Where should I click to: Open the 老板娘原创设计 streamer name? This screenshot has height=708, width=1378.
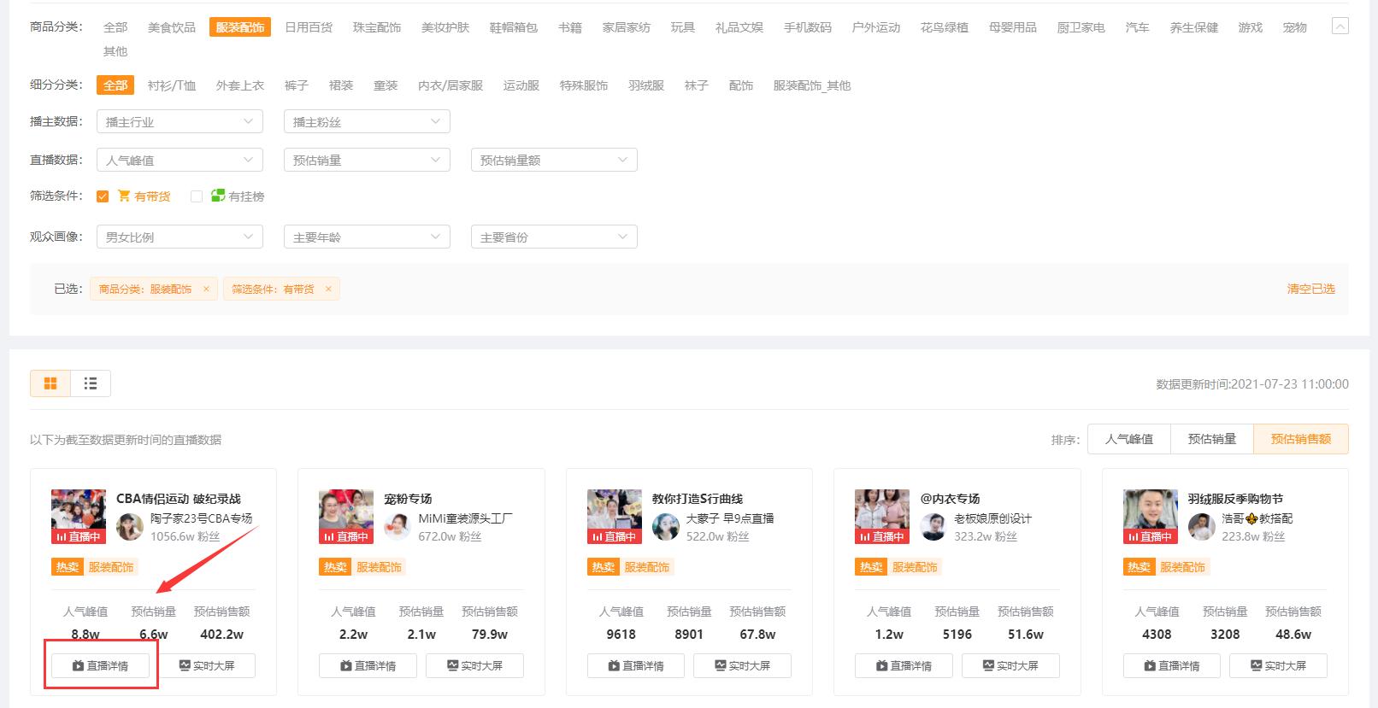(x=992, y=518)
